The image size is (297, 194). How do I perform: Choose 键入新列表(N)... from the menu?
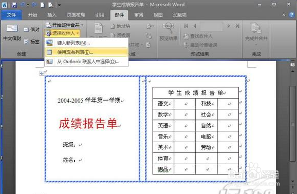[x=86, y=43]
